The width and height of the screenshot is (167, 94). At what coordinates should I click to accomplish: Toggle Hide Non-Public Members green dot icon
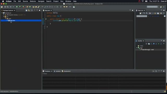[x=159, y=44]
